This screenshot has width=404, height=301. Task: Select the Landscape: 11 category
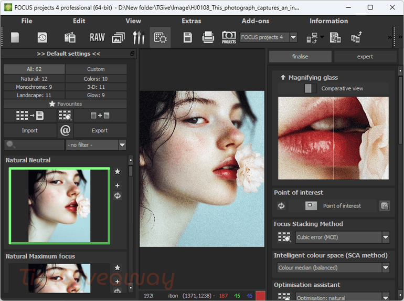34,95
